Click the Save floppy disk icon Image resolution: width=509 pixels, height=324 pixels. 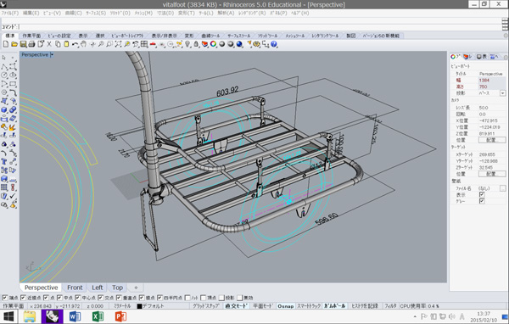23,44
